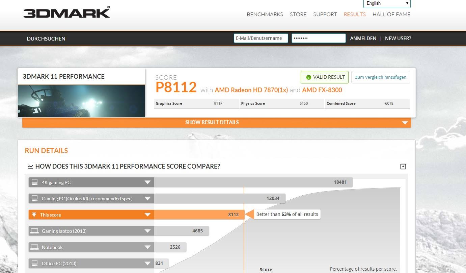The image size is (466, 273).
Task: Click the password input field
Action: (319, 38)
